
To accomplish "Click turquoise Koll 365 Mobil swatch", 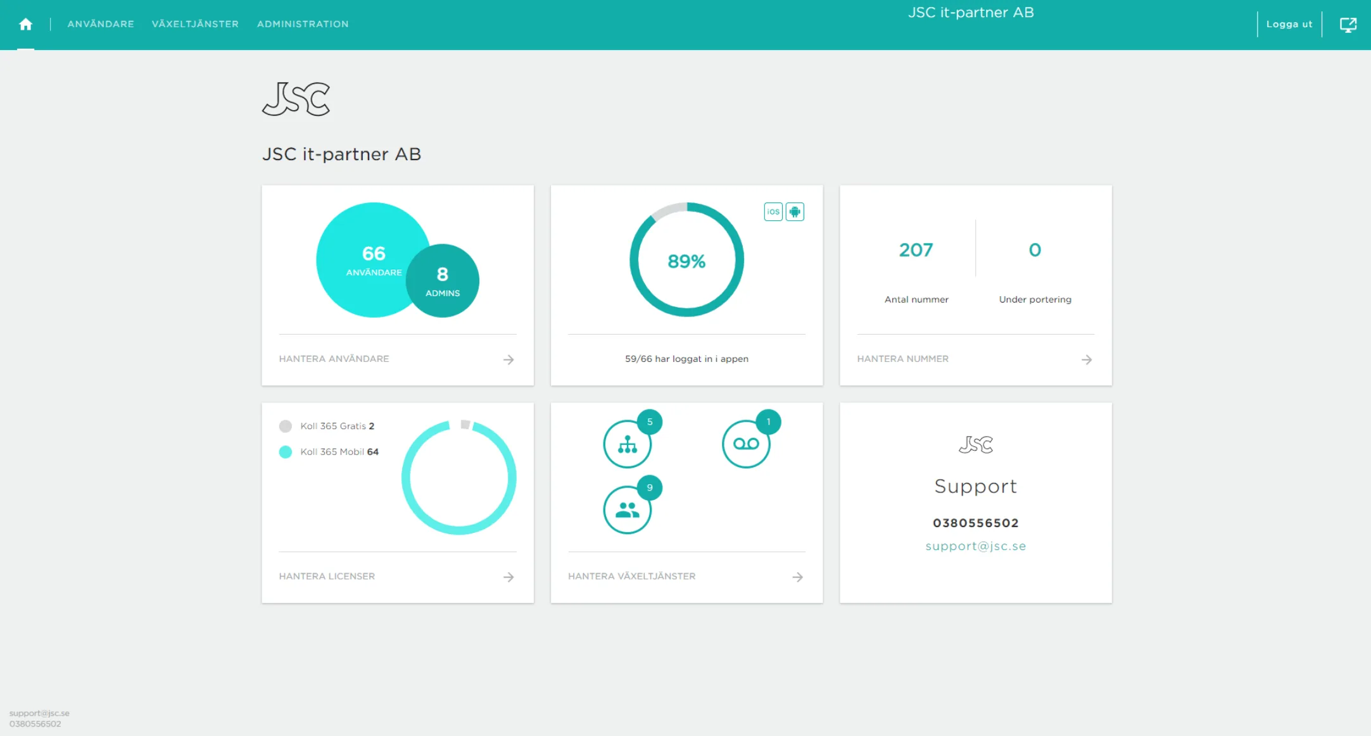I will [x=286, y=452].
